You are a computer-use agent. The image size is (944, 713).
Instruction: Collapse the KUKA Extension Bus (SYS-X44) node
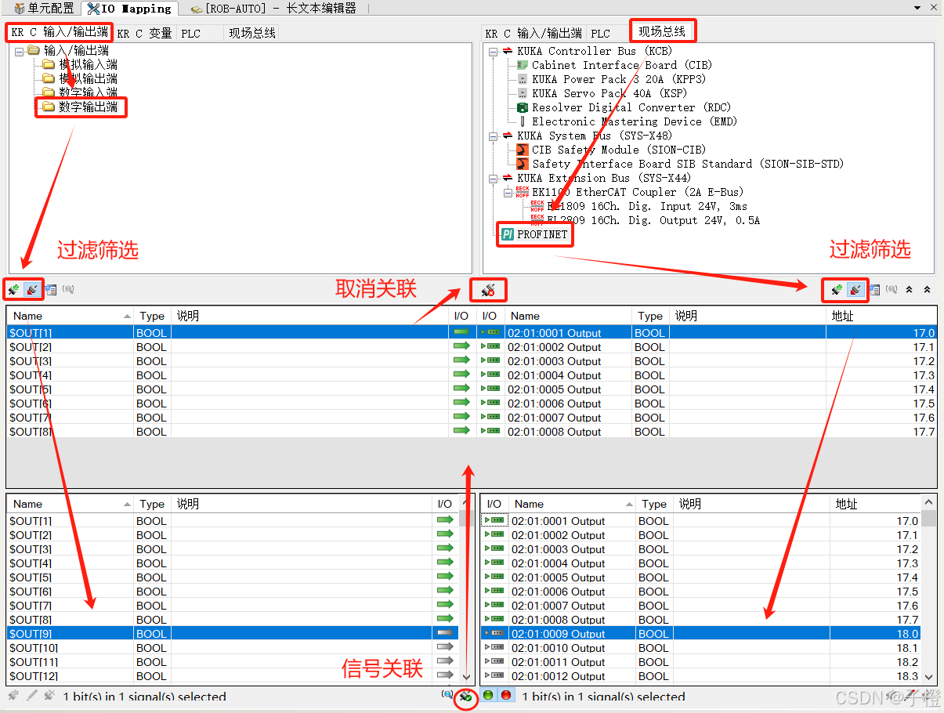[493, 179]
